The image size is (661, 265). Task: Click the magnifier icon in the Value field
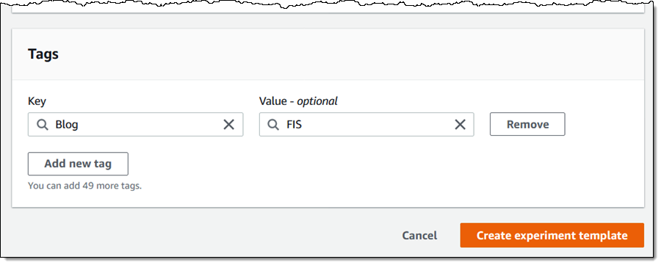pos(273,124)
